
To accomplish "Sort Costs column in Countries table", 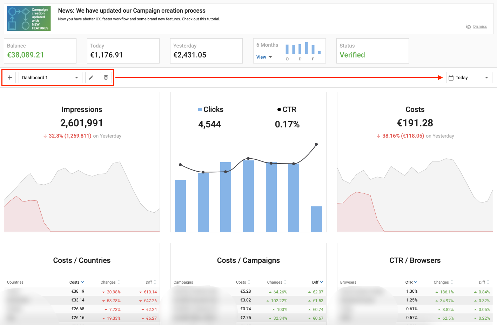I will [x=76, y=282].
